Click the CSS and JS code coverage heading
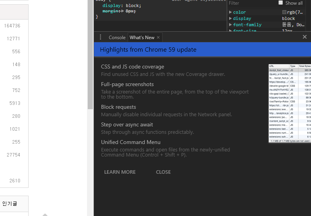 pos(132,67)
